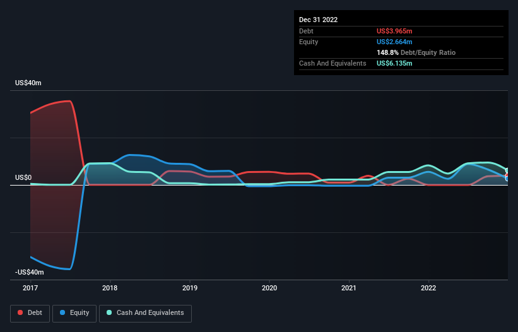Toggle the Equity series legend button
The width and height of the screenshot is (518, 332).
[74, 313]
